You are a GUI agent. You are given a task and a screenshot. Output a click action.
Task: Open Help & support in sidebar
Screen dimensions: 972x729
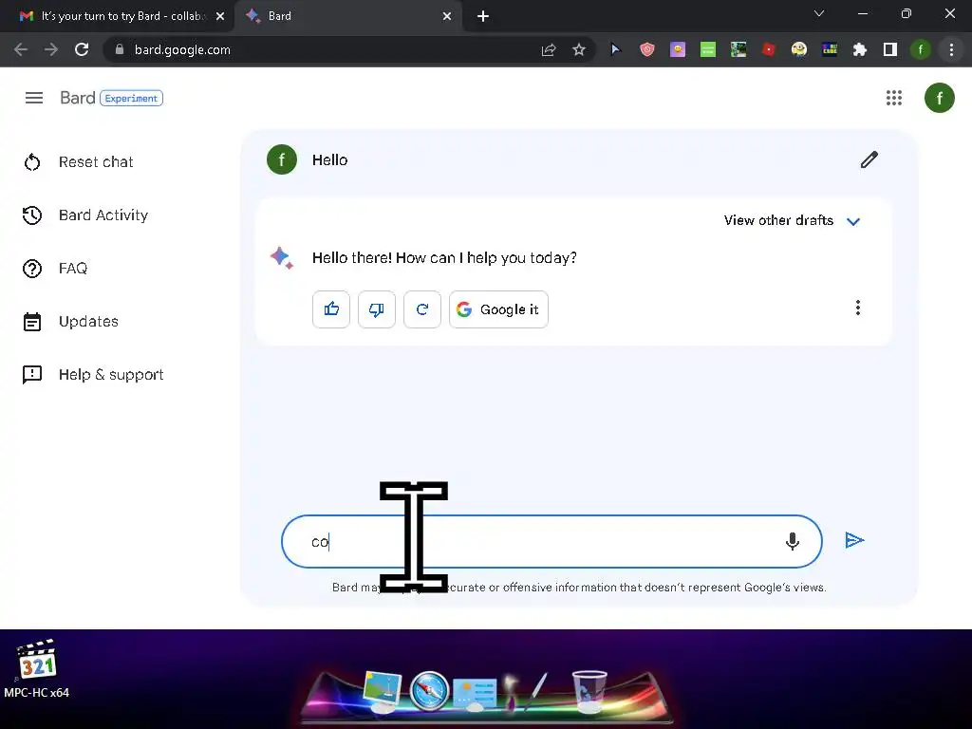tap(111, 375)
